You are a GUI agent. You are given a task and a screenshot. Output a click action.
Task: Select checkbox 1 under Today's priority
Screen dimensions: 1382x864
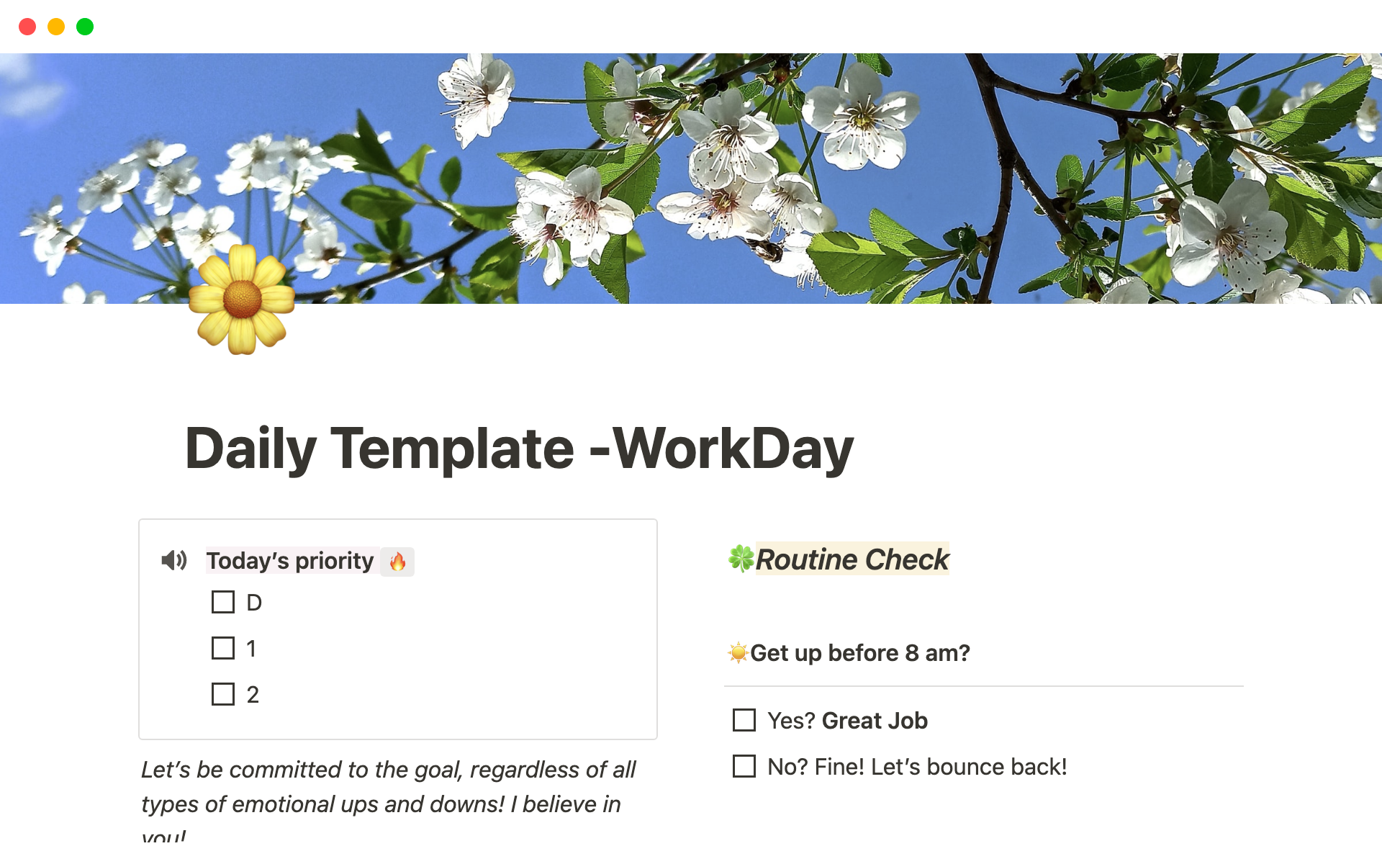click(x=223, y=648)
